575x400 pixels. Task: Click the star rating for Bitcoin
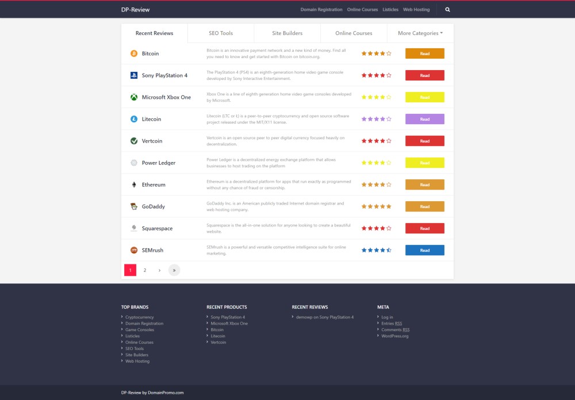(x=376, y=53)
